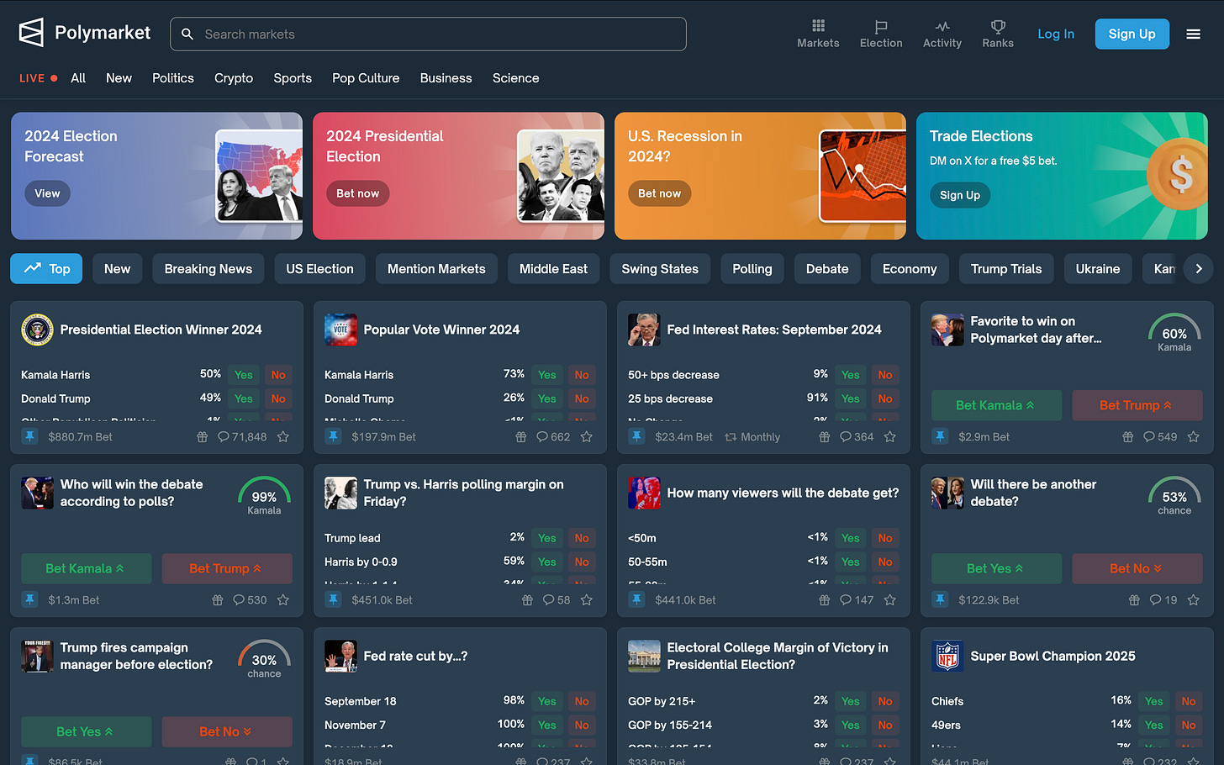Open Electoral College Margin of Victory market title
The width and height of the screenshot is (1224, 765).
pos(778,656)
